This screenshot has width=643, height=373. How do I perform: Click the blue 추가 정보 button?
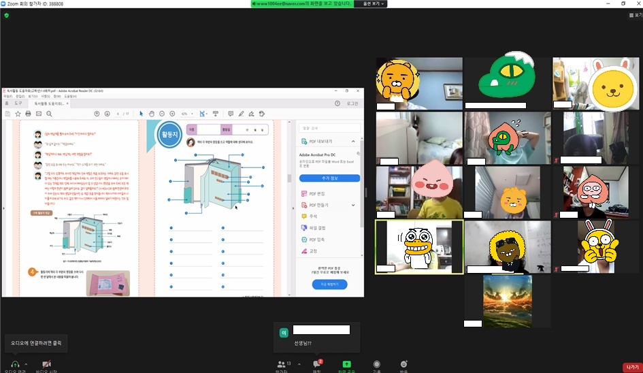329,178
